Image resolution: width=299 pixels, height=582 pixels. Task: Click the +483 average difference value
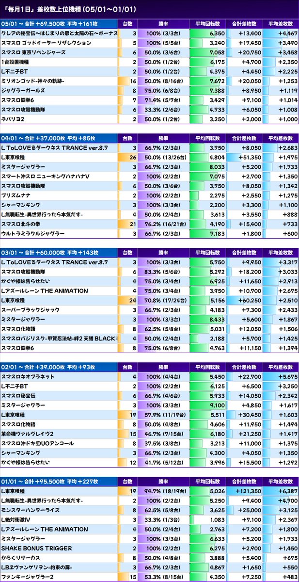(281, 577)
